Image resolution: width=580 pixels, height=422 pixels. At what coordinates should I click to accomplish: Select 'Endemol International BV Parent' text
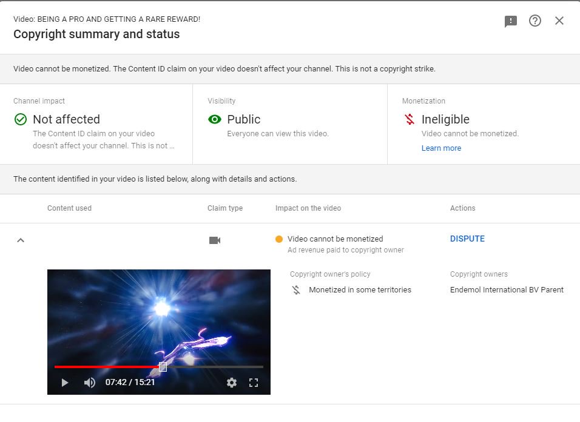point(507,290)
